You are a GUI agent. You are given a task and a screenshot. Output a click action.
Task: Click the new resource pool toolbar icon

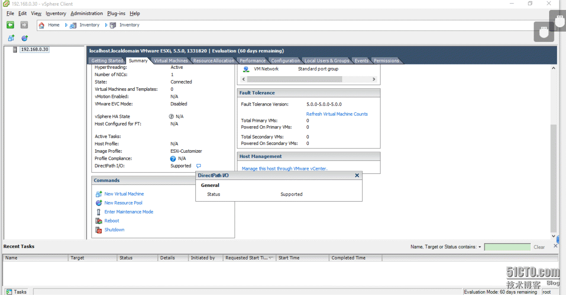[x=25, y=38]
